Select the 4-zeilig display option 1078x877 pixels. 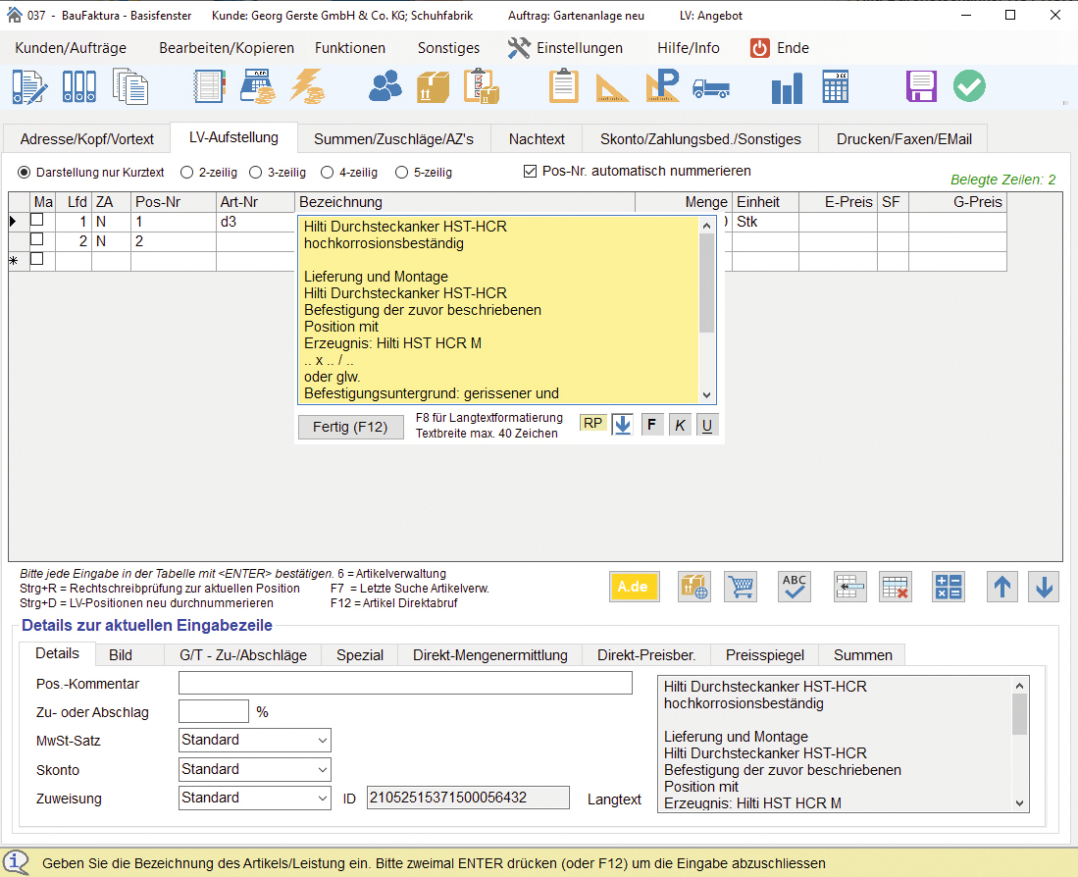pos(327,173)
